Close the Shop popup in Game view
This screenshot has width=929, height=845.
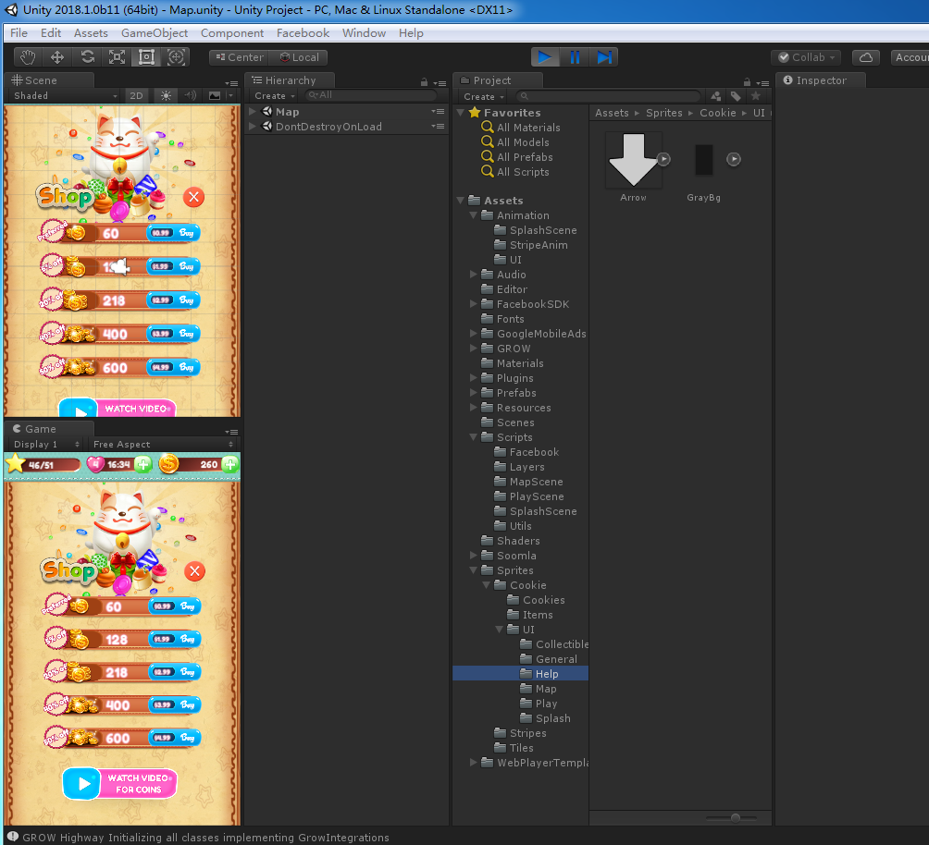pyautogui.click(x=194, y=571)
